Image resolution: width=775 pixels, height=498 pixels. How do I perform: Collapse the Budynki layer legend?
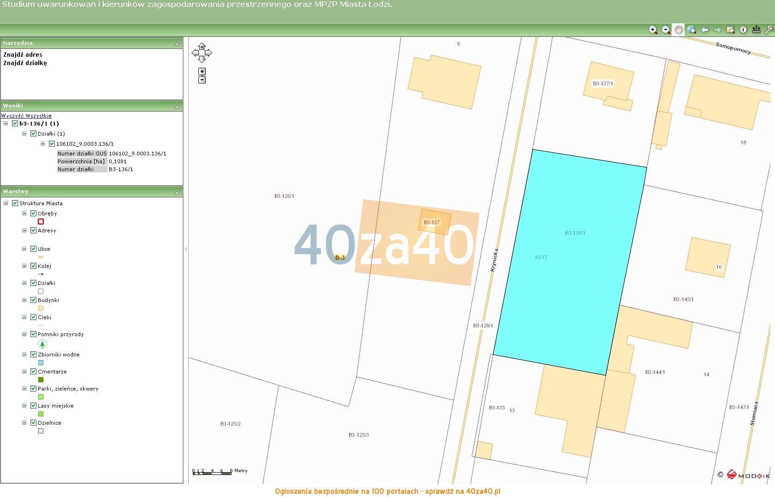pos(24,300)
